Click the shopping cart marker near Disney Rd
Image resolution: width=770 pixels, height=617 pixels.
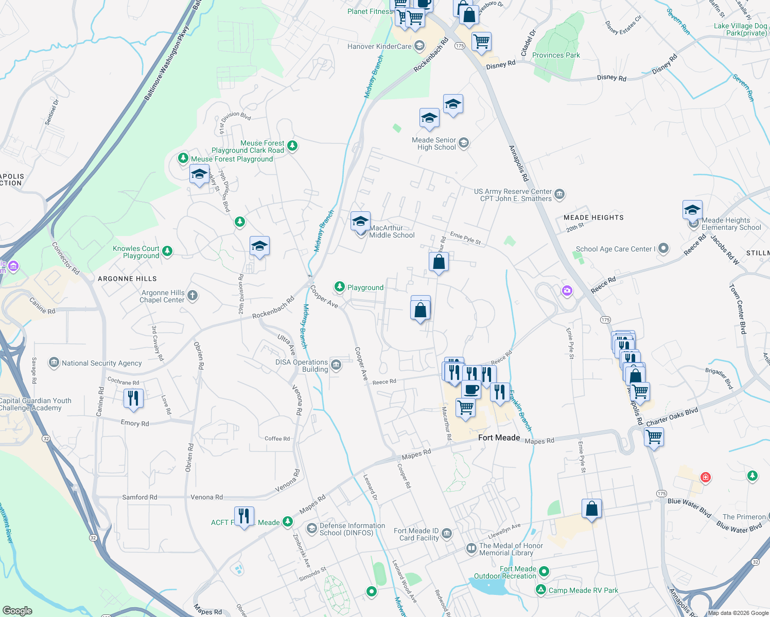[x=481, y=42]
